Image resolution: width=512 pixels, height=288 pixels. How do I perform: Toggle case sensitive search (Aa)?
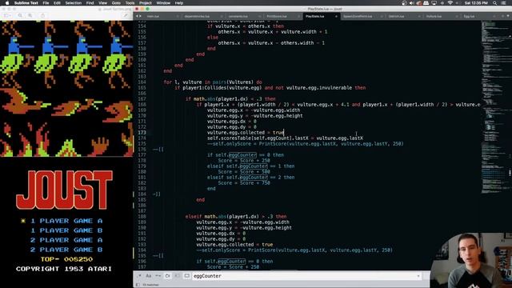pyautogui.click(x=148, y=276)
